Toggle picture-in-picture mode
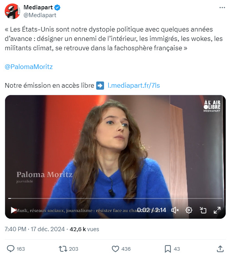 [203, 210]
